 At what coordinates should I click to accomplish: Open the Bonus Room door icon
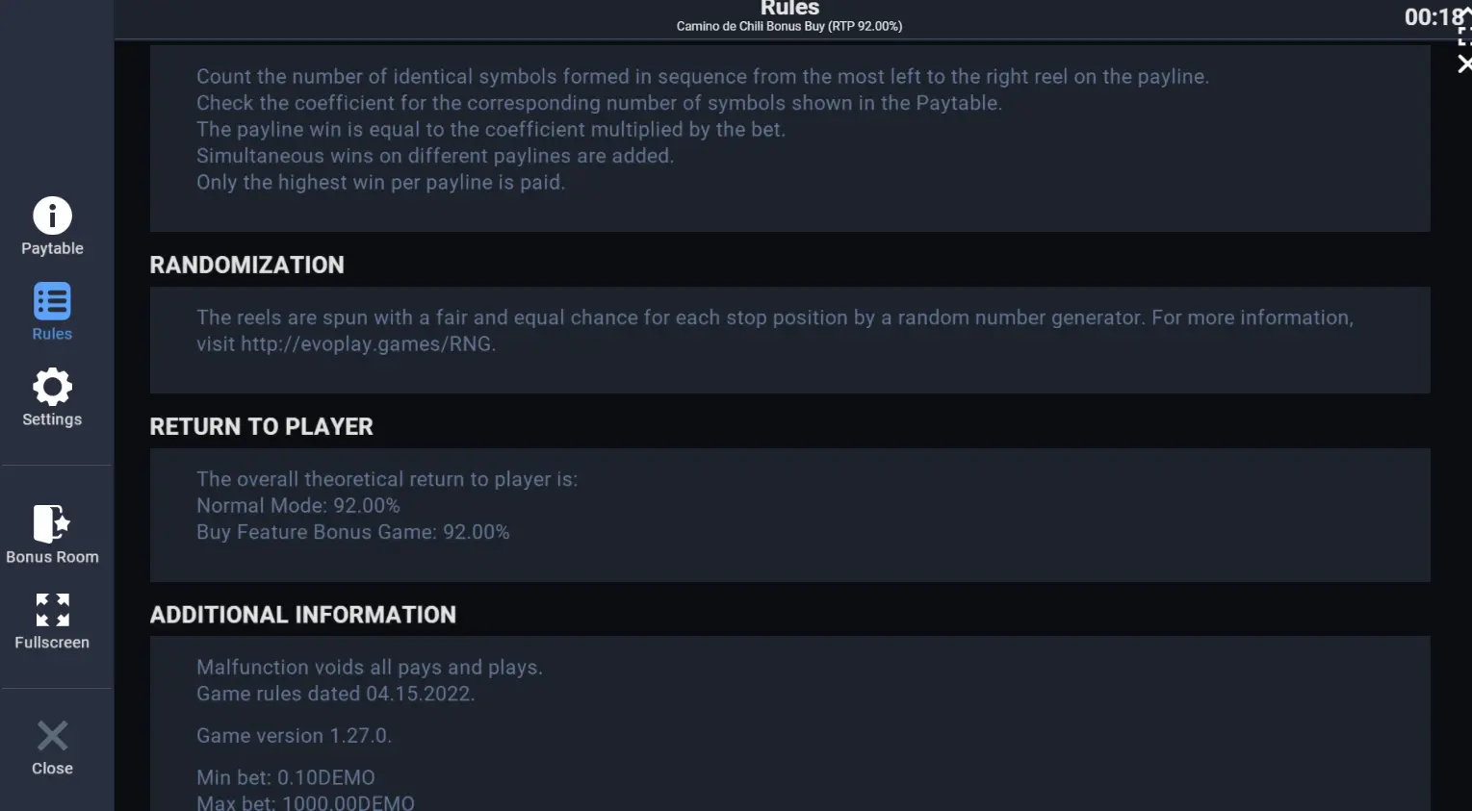[52, 524]
